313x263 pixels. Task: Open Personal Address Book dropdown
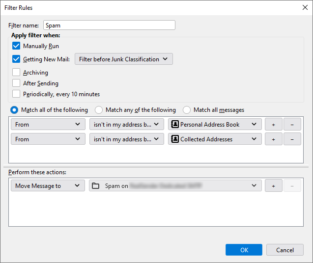214,125
